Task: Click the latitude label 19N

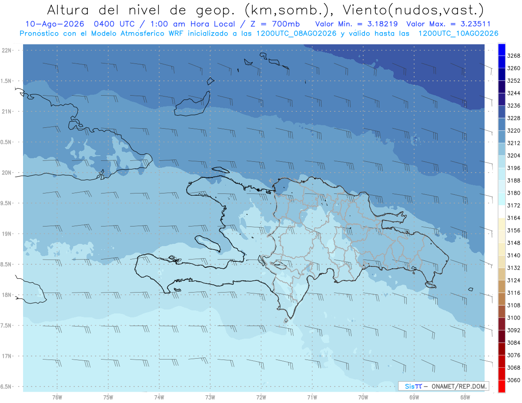Action: [x=6, y=234]
